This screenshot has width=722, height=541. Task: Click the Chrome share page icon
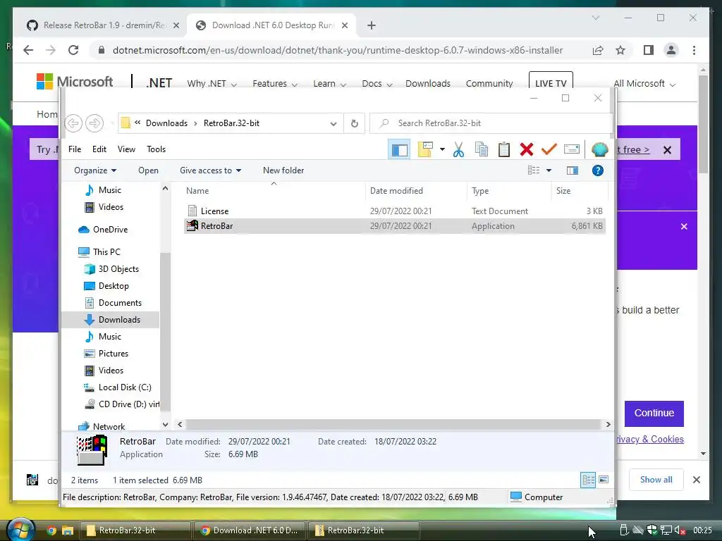pos(598,50)
